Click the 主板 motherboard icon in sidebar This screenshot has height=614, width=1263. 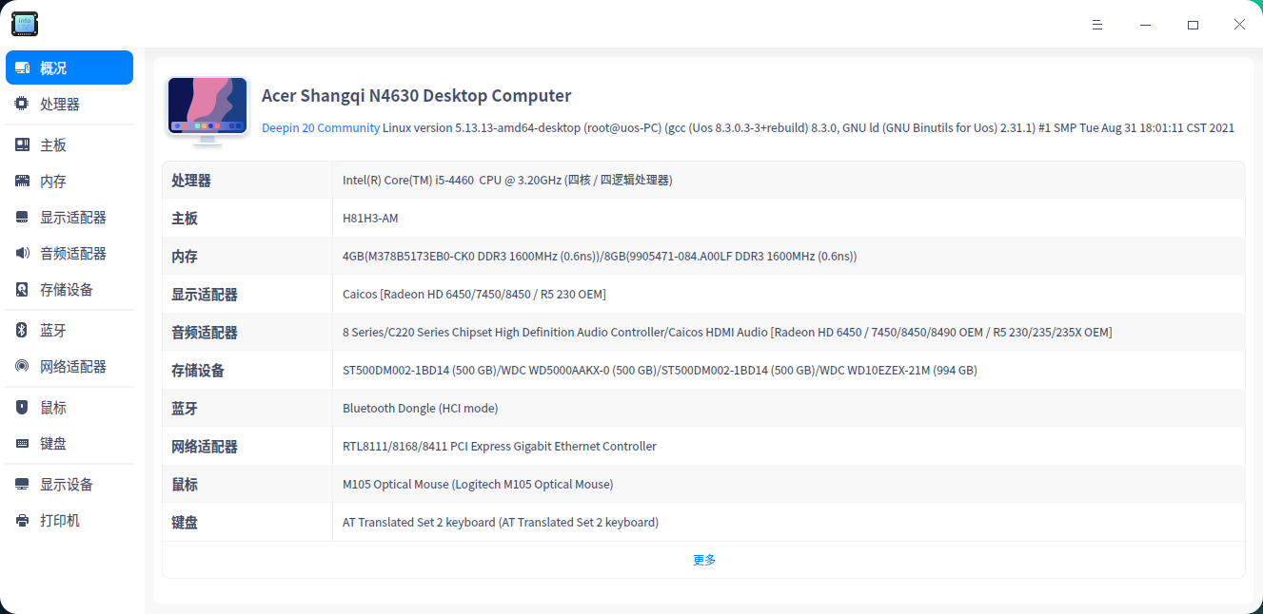(22, 144)
